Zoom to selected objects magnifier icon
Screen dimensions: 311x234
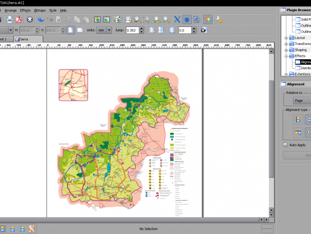point(147,20)
